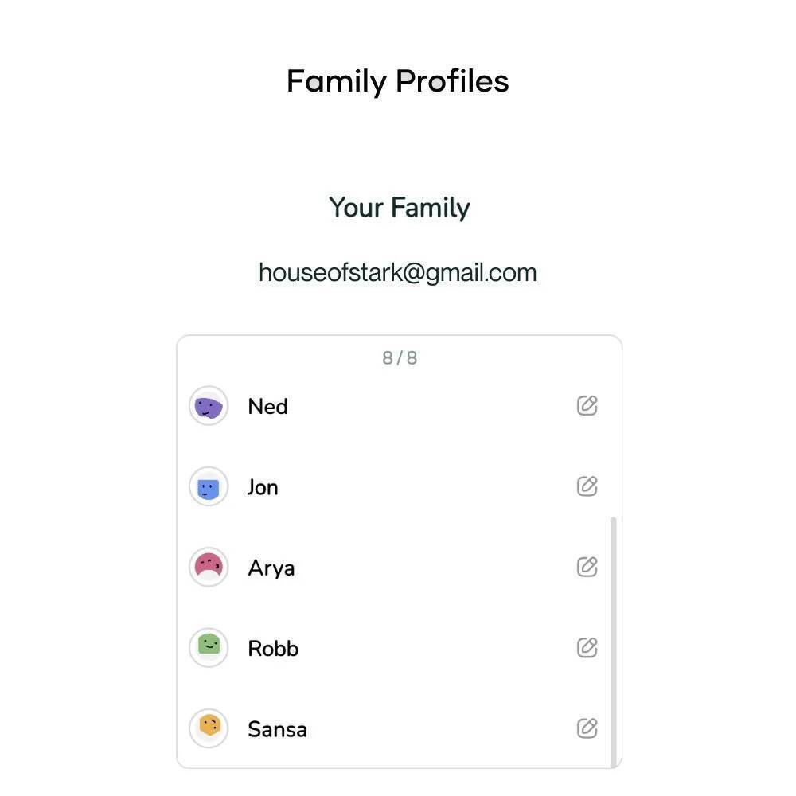The width and height of the screenshot is (796, 796).
Task: Open the edit icon beside Arya
Action: coord(587,567)
